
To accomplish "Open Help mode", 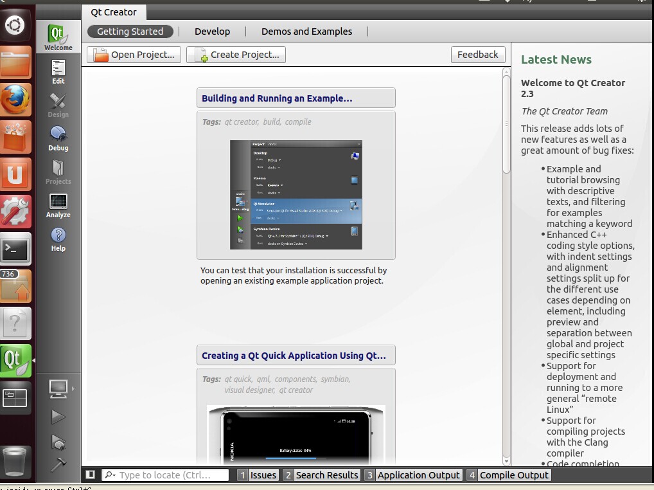I will [58, 239].
